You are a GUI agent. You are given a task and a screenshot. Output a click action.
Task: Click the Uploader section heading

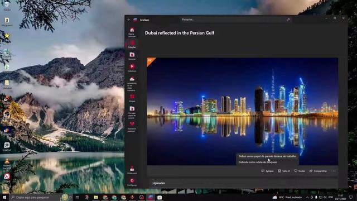(158, 183)
